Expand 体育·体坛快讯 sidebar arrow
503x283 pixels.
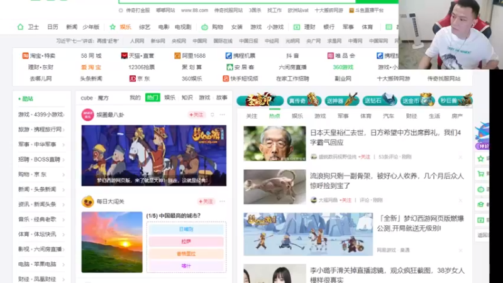point(64,235)
